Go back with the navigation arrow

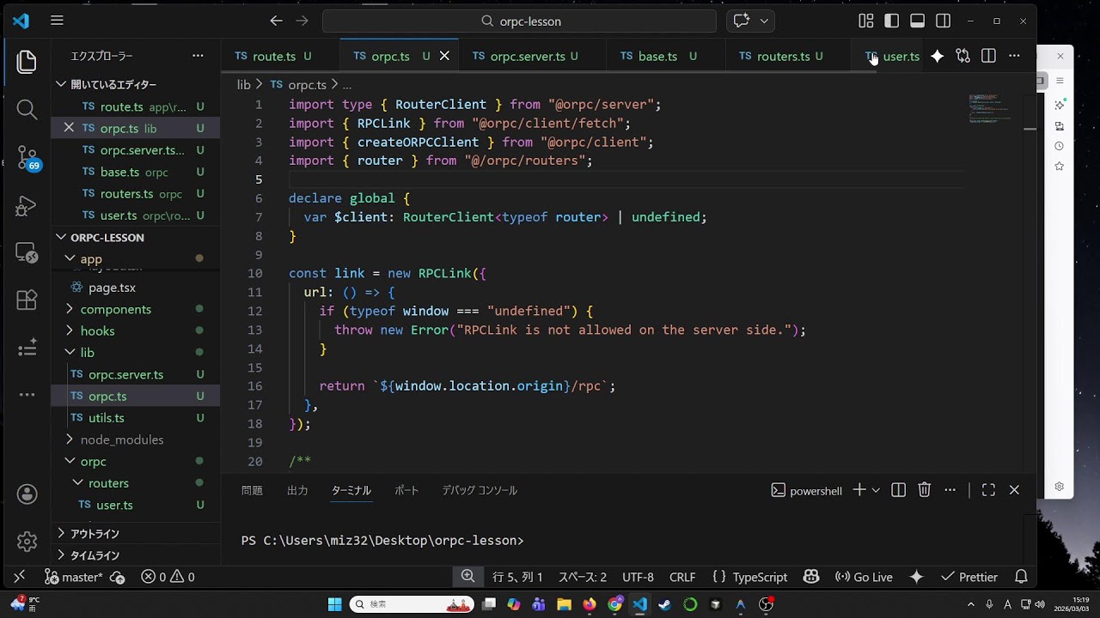coord(276,21)
